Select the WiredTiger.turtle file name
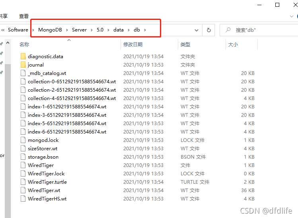The image size is (298, 218). 47,182
